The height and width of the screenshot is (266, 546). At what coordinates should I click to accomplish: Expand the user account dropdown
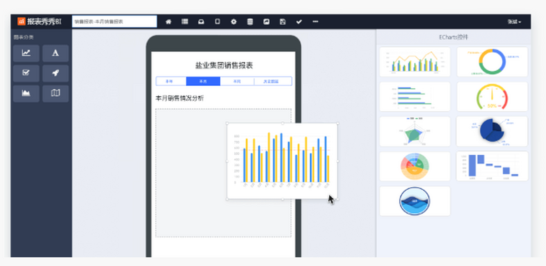tap(514, 22)
